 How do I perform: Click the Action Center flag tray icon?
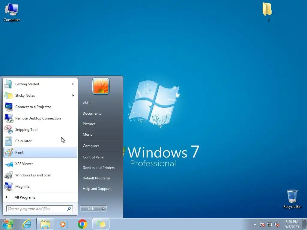262,224
